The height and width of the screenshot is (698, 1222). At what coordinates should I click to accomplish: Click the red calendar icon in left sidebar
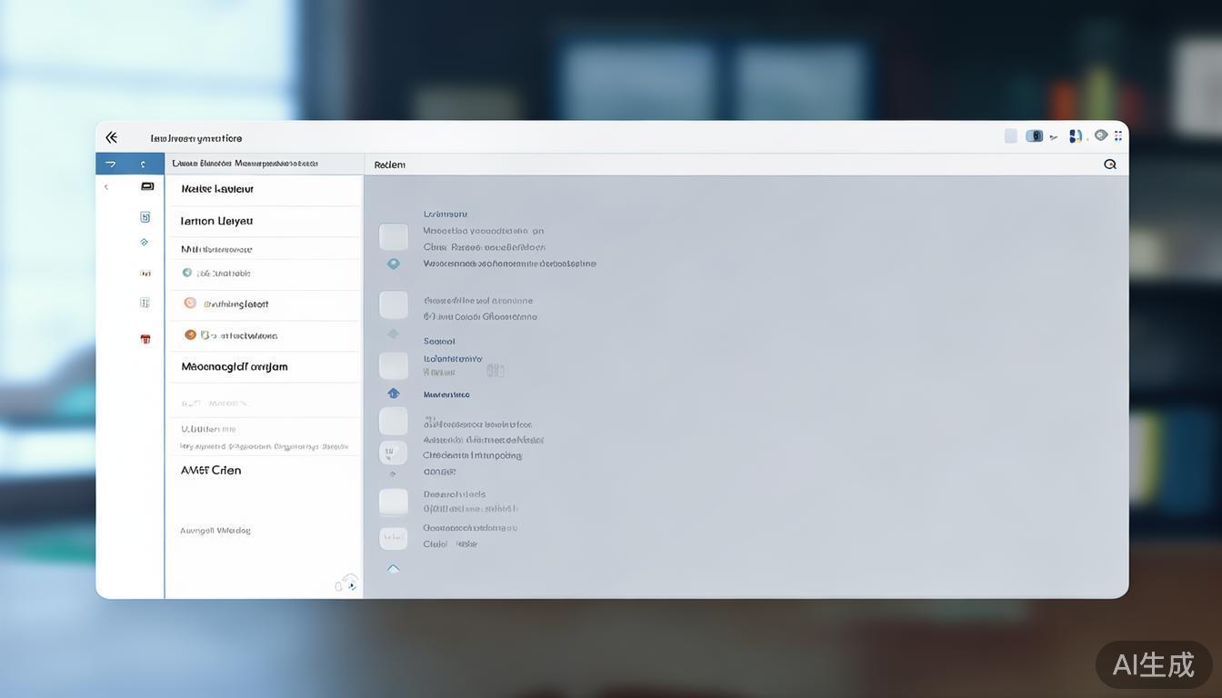pos(145,339)
